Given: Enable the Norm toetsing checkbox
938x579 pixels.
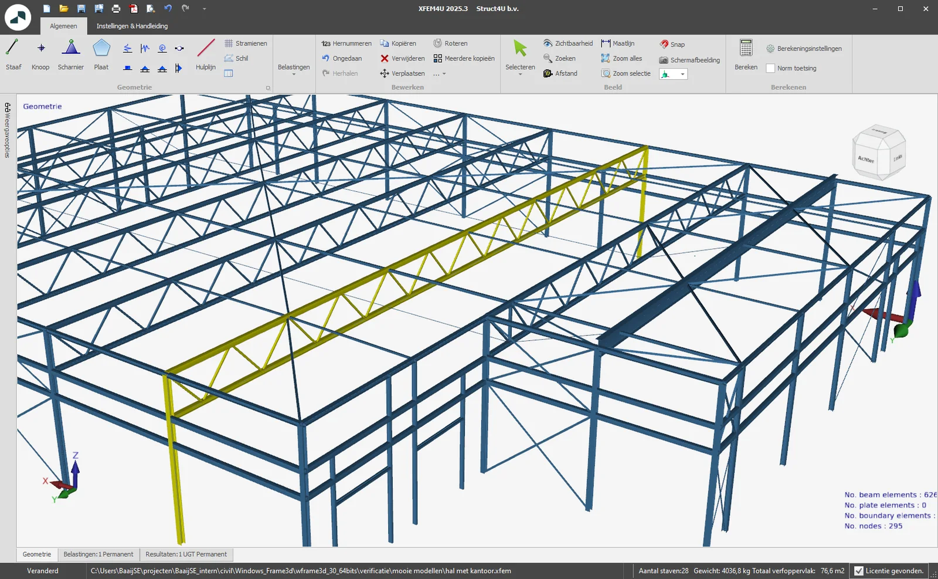Looking at the screenshot, I should pos(770,68).
